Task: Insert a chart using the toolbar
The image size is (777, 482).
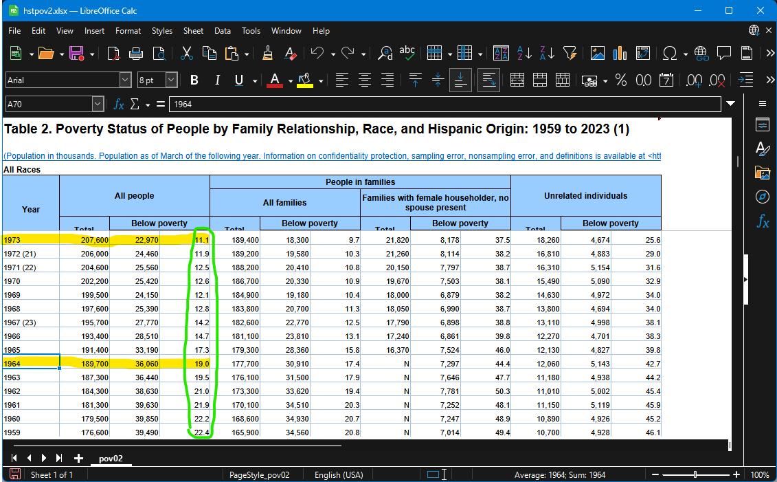Action: click(x=620, y=53)
